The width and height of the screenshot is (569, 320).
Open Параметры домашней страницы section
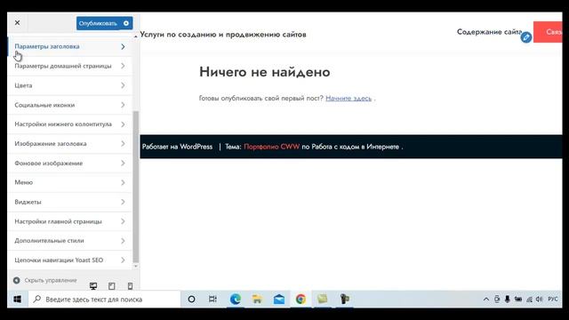69,66
